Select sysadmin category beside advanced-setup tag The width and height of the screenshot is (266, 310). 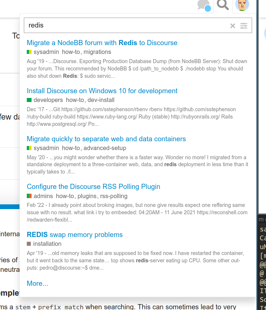point(46,148)
